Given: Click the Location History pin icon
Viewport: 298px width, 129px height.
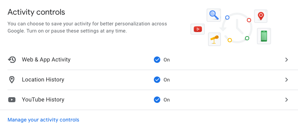Looking at the screenshot, I should (12, 80).
